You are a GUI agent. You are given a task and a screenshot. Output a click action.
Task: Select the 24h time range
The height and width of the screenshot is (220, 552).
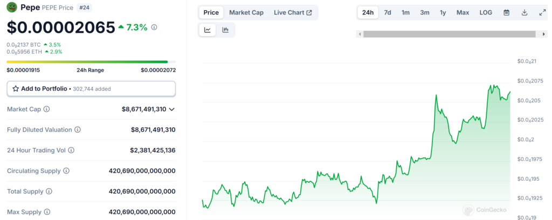pos(368,12)
